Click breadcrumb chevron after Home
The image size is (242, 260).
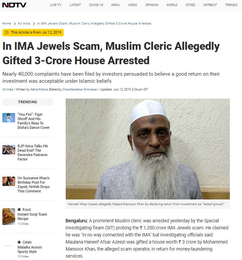point(14,24)
